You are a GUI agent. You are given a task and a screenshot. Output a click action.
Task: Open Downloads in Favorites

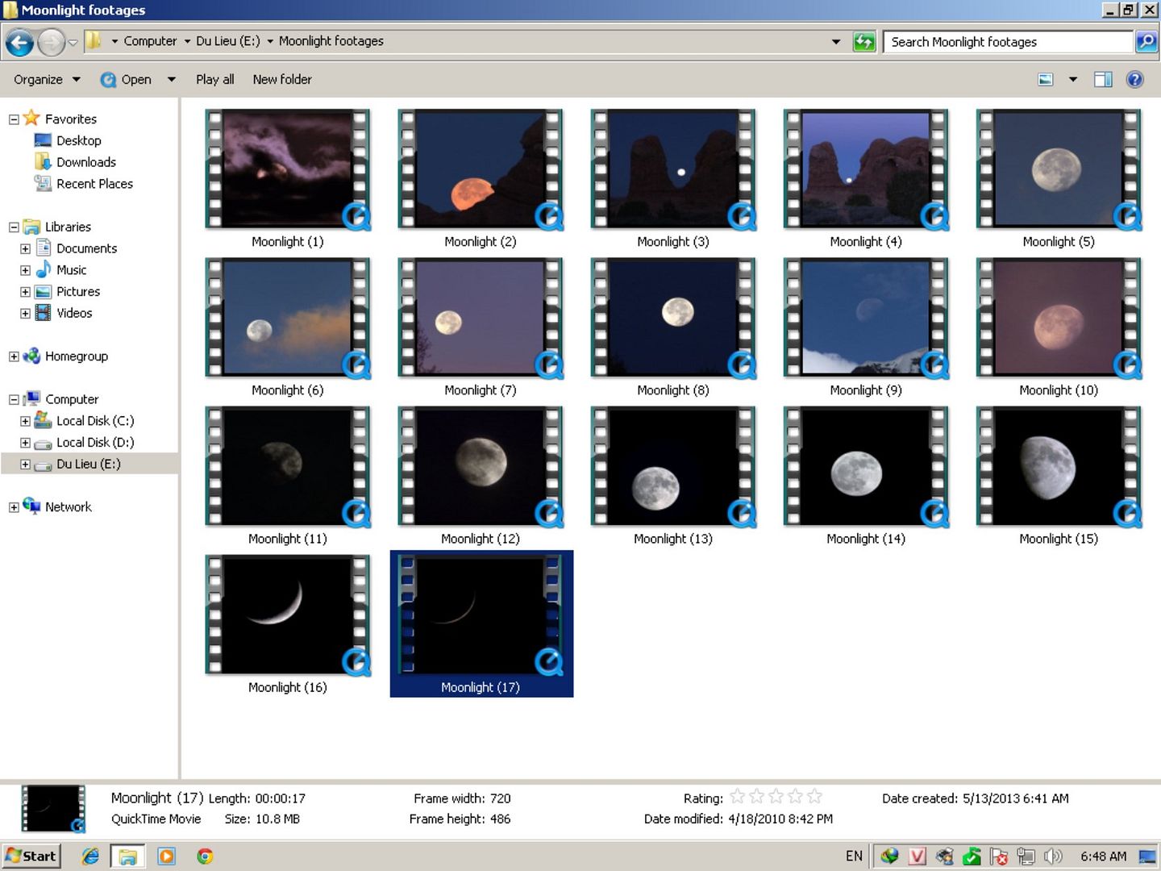click(85, 162)
